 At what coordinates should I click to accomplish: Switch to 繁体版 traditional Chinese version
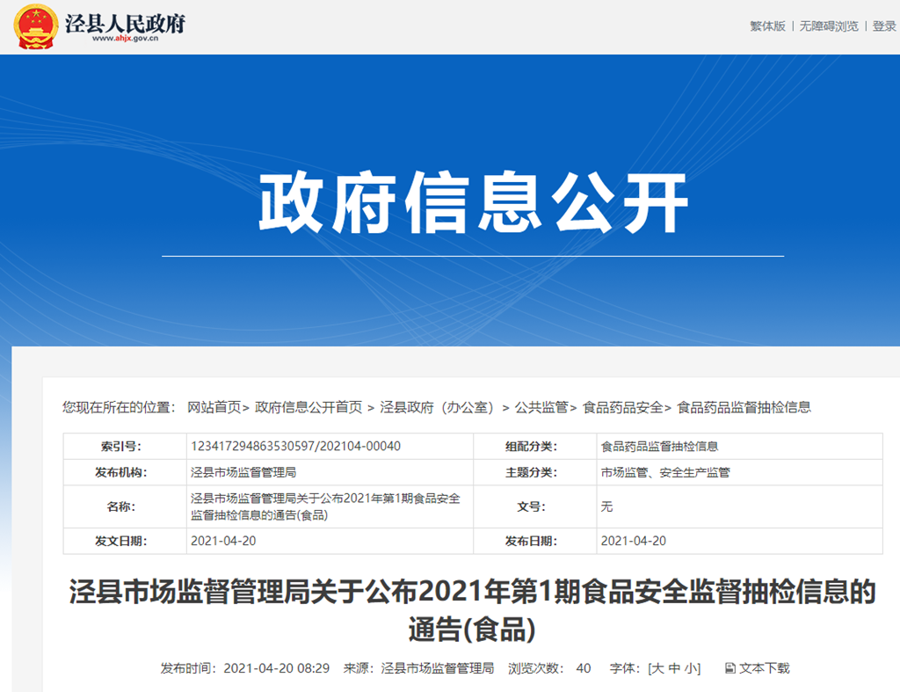pos(767,26)
